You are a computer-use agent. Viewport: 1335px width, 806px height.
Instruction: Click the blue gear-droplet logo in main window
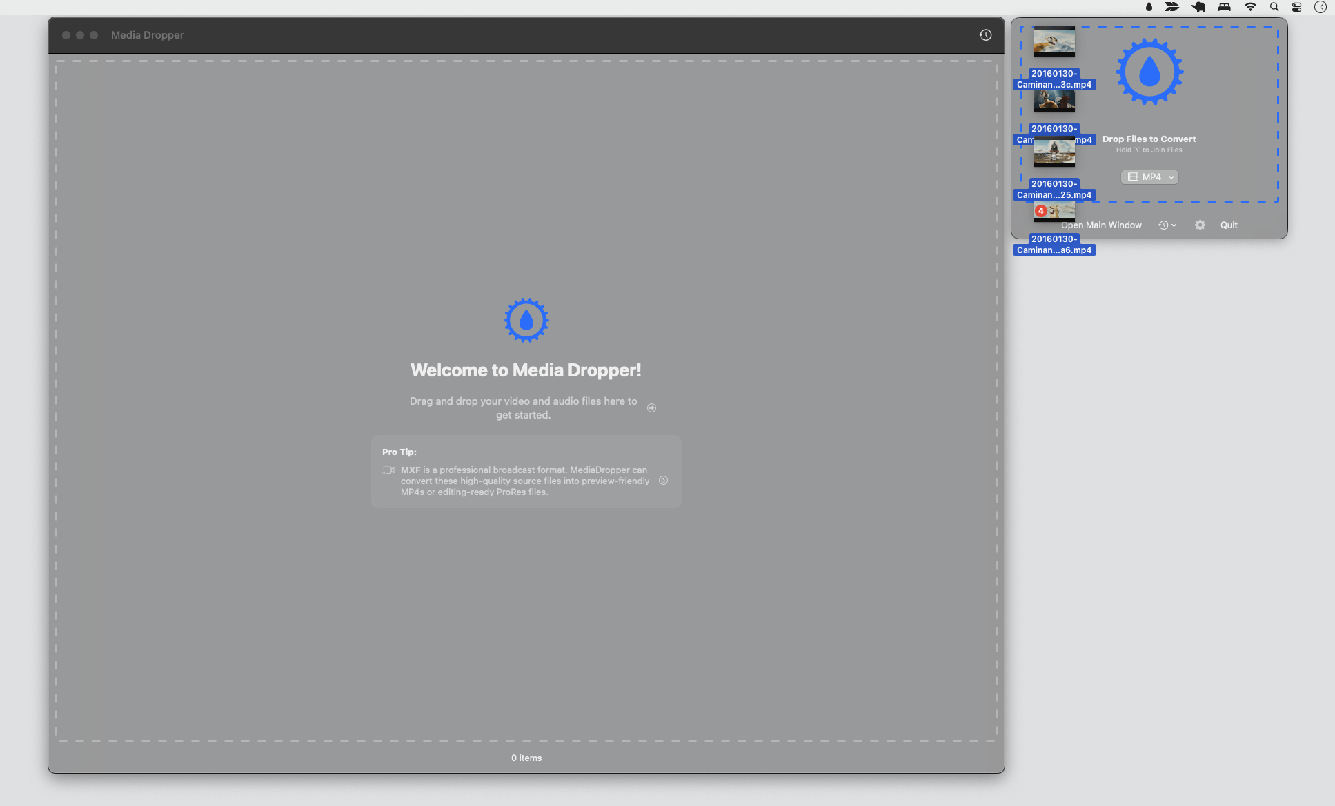[526, 320]
